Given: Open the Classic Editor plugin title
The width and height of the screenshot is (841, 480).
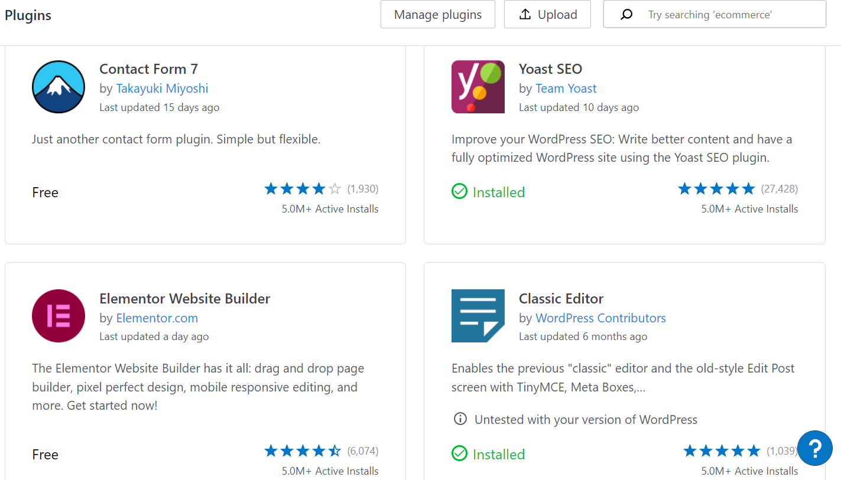Looking at the screenshot, I should pos(561,299).
